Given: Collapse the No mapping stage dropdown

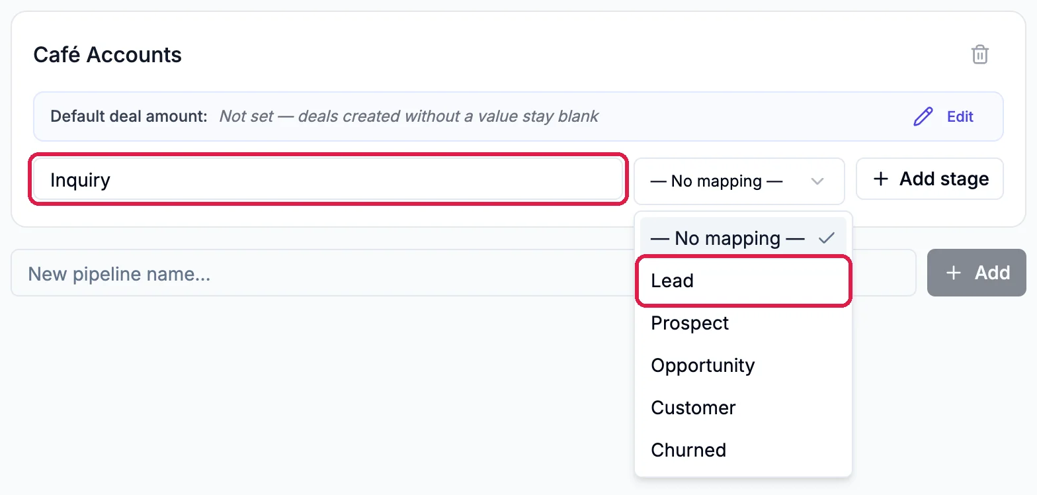Looking at the screenshot, I should pyautogui.click(x=739, y=181).
